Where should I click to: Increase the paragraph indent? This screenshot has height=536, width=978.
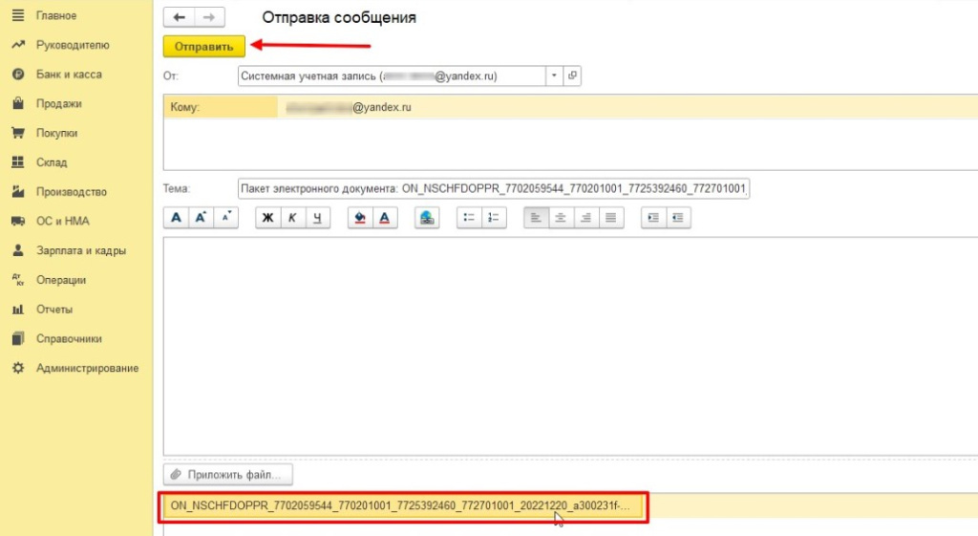coord(653,218)
